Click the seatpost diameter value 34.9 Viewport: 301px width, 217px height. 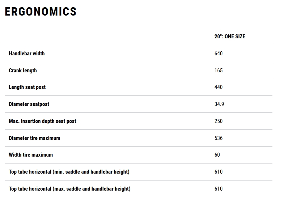pyautogui.click(x=219, y=104)
